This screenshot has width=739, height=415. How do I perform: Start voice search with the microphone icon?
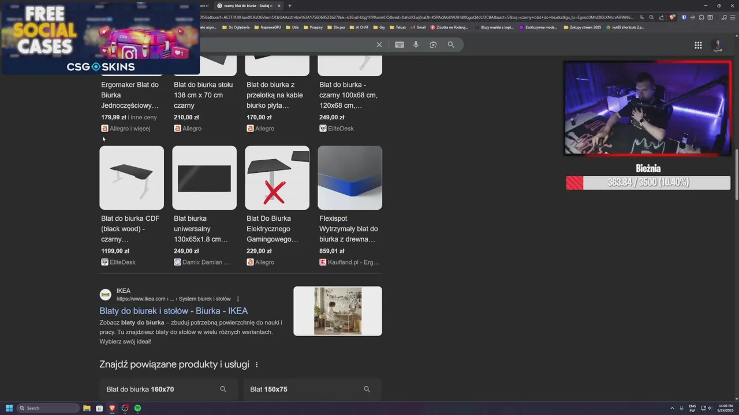pos(416,44)
